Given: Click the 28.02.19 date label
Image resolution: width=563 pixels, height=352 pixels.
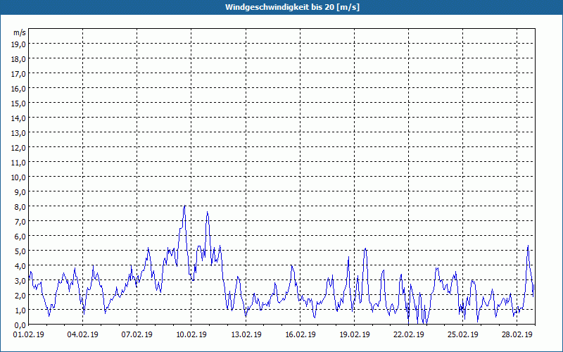Looking at the screenshot, I should point(517,335).
